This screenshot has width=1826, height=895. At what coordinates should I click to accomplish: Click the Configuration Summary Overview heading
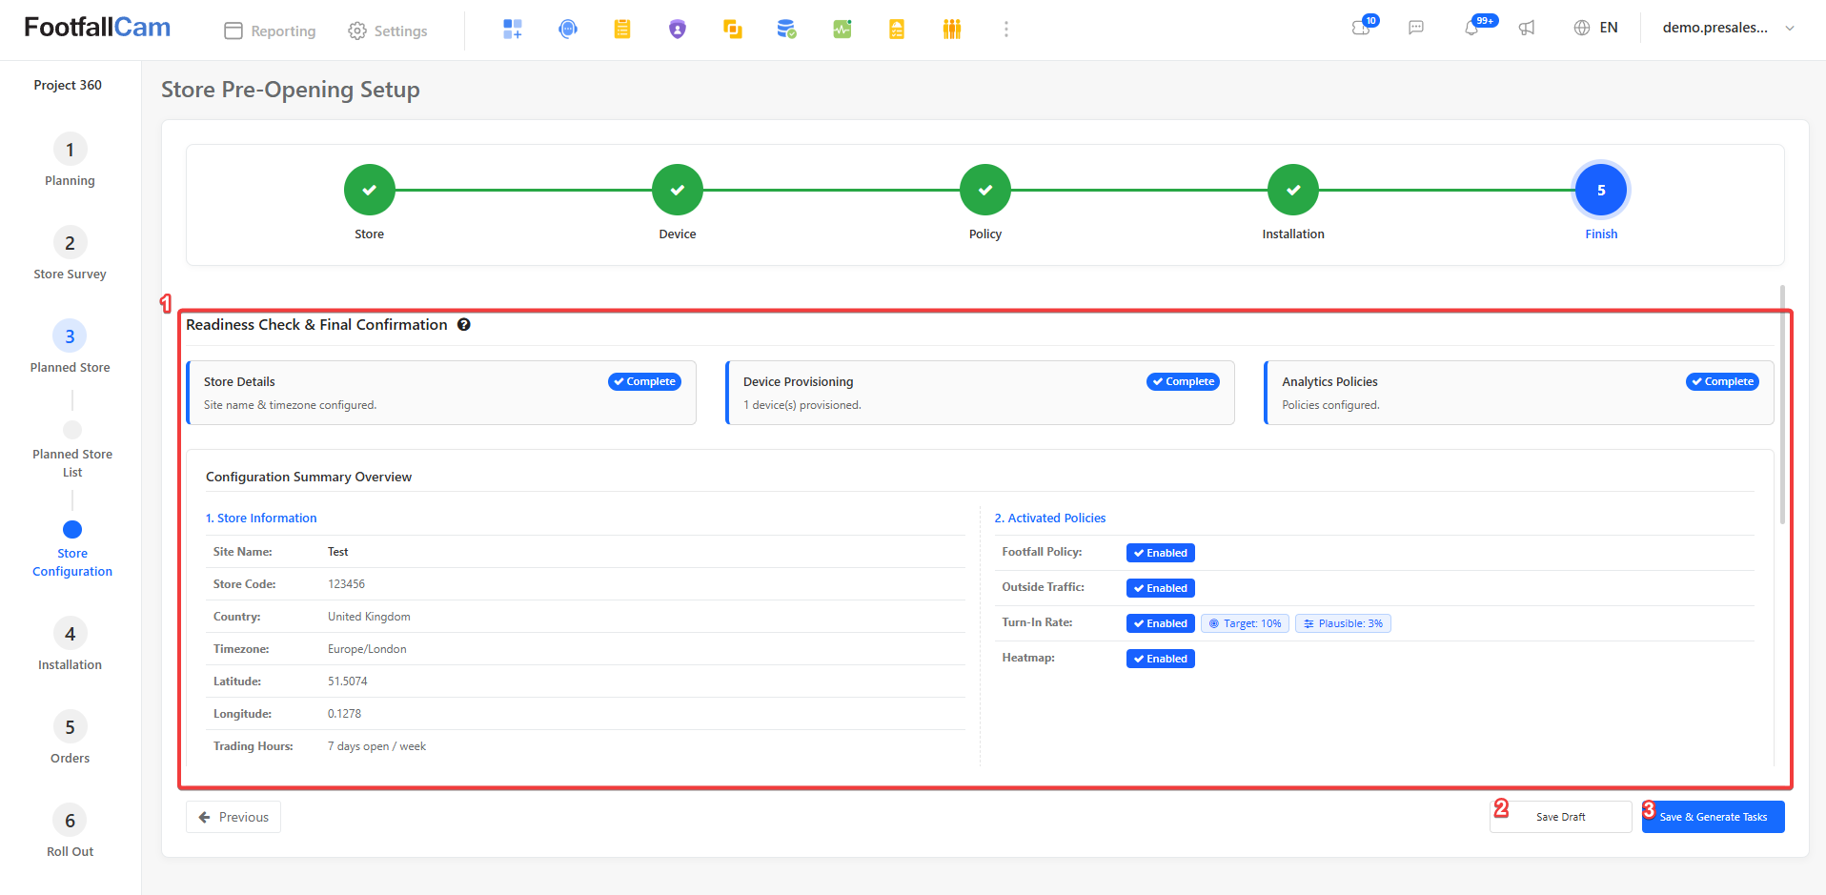309,477
